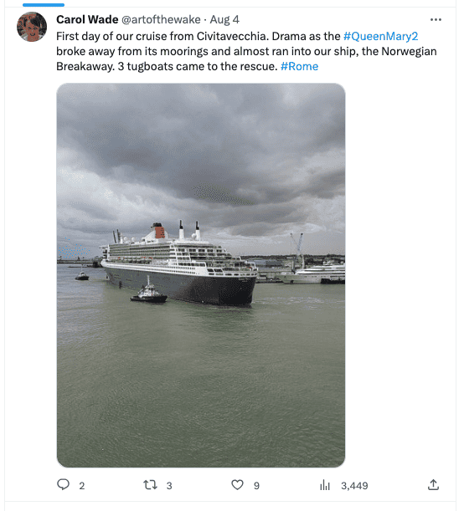
Task: Click the share upload arrow icon
Action: pos(433,485)
